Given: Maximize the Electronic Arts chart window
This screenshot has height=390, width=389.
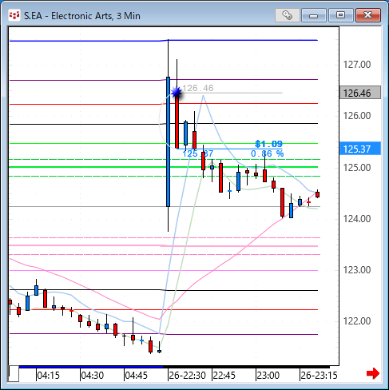Looking at the screenshot, I should point(340,15).
